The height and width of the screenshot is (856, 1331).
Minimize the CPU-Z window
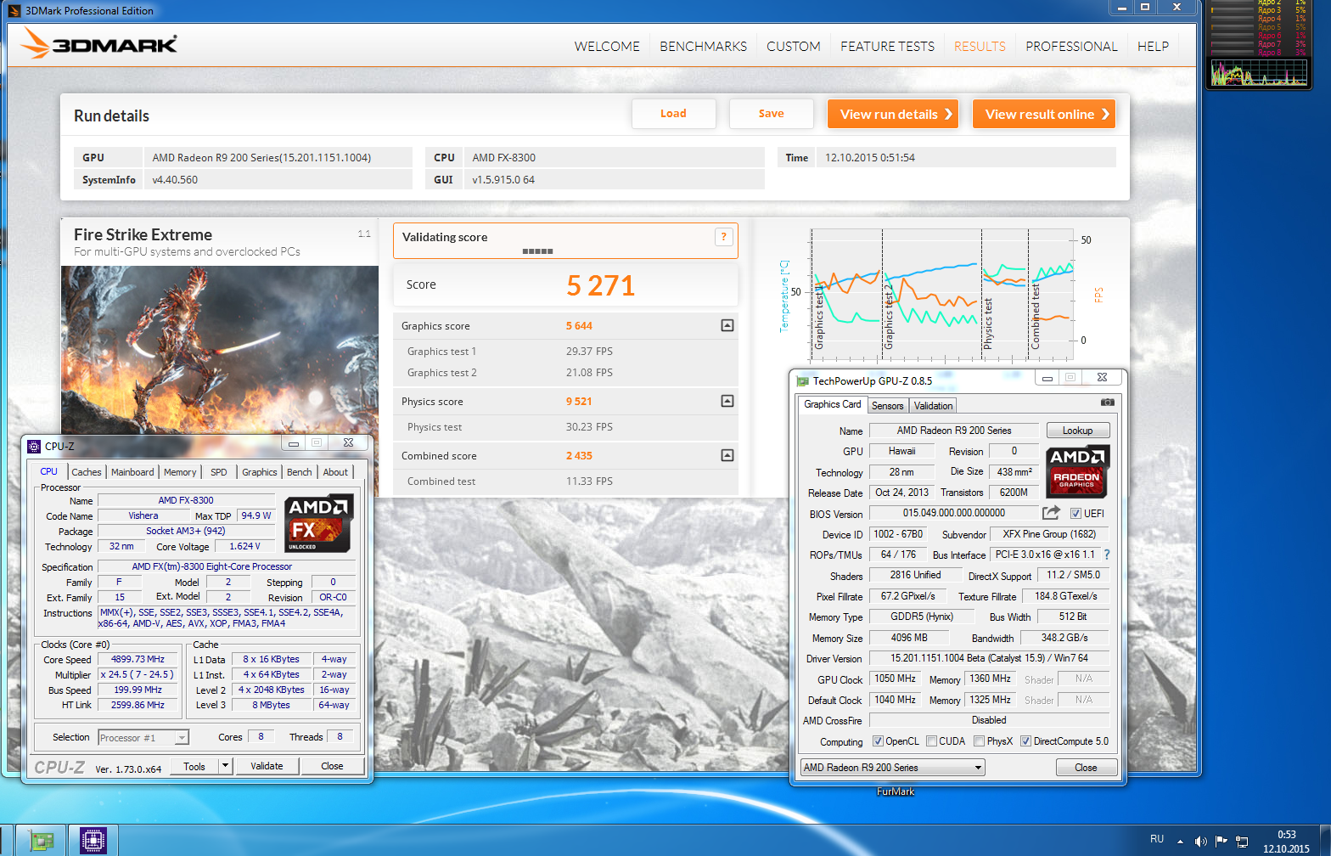pyautogui.click(x=294, y=443)
